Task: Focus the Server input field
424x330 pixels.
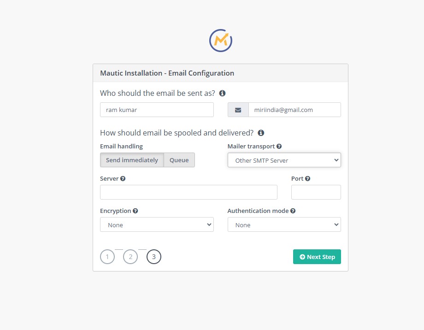Action: click(x=188, y=192)
